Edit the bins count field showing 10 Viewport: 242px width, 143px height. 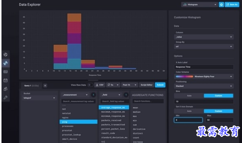coord(204,101)
